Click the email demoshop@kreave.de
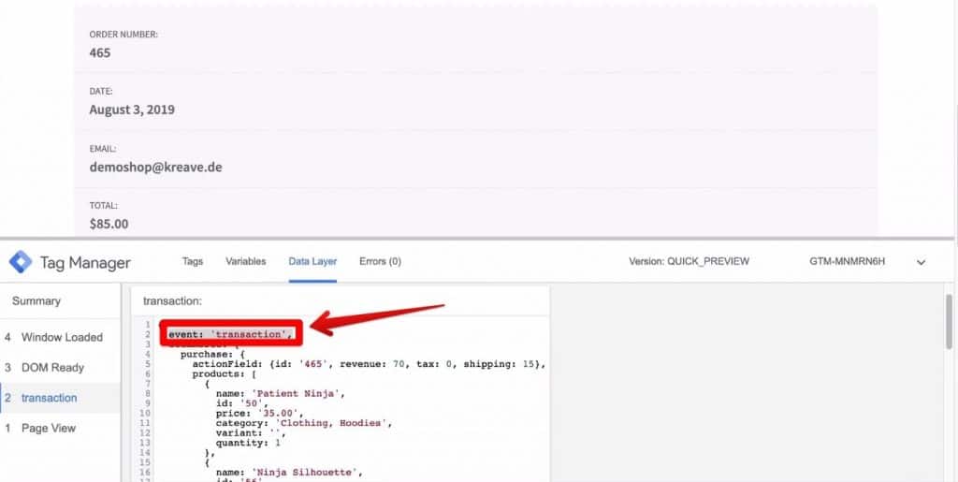 pyautogui.click(x=155, y=167)
